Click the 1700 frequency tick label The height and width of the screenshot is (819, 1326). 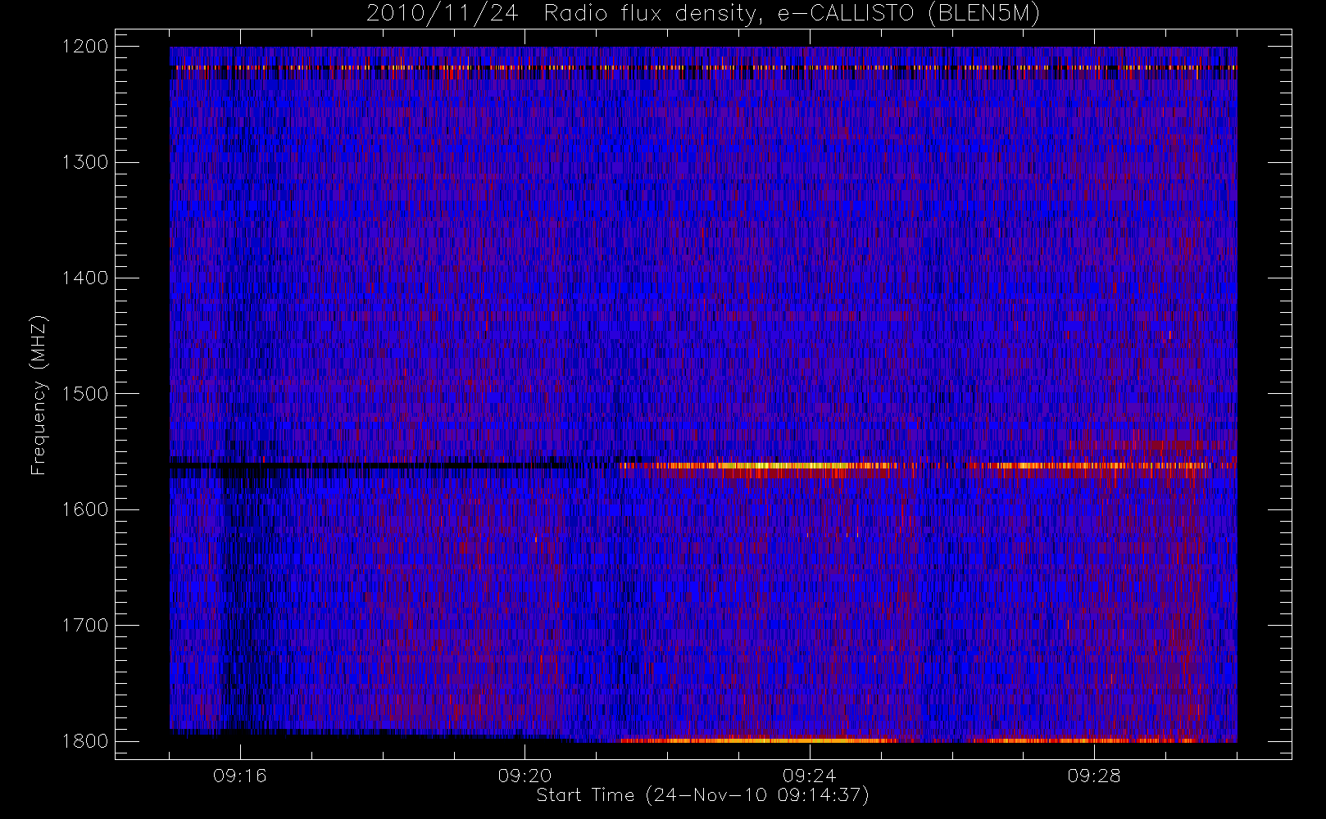tap(84, 625)
